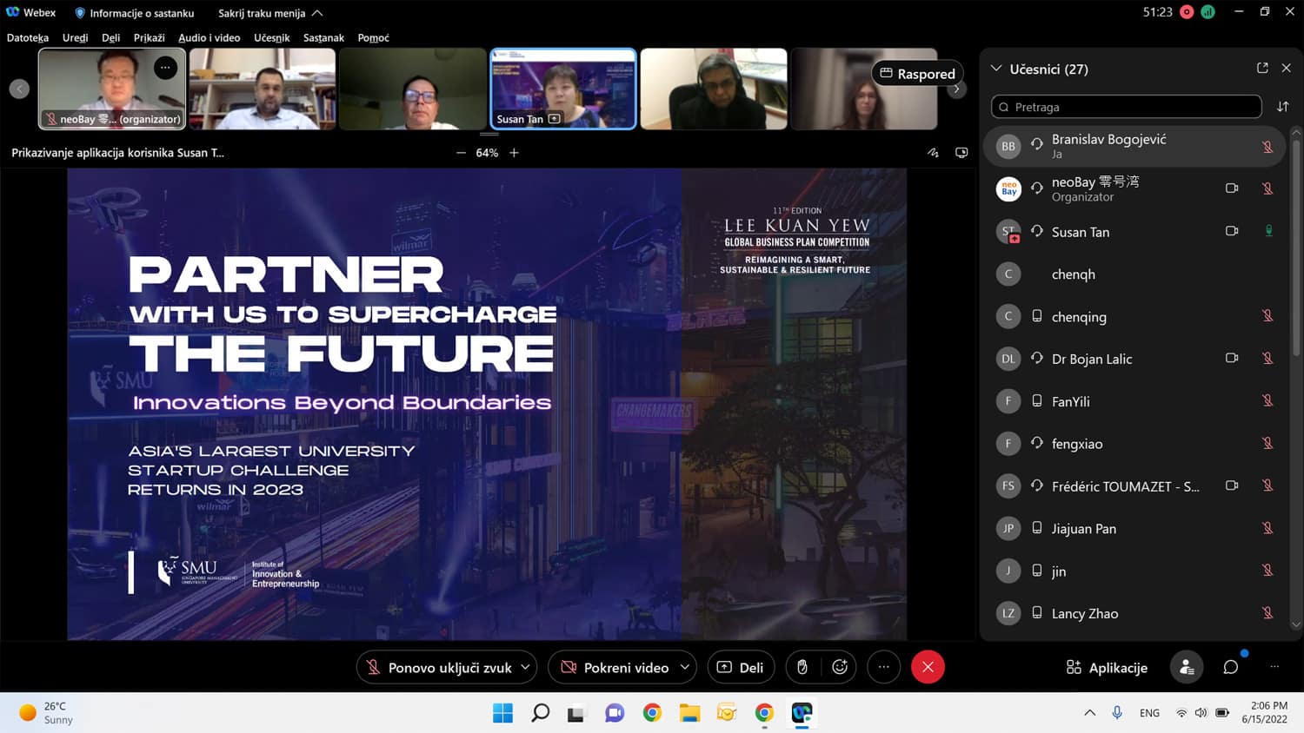Click the microphone icon in the system tray
Viewport: 1304px width, 733px height.
(1117, 712)
